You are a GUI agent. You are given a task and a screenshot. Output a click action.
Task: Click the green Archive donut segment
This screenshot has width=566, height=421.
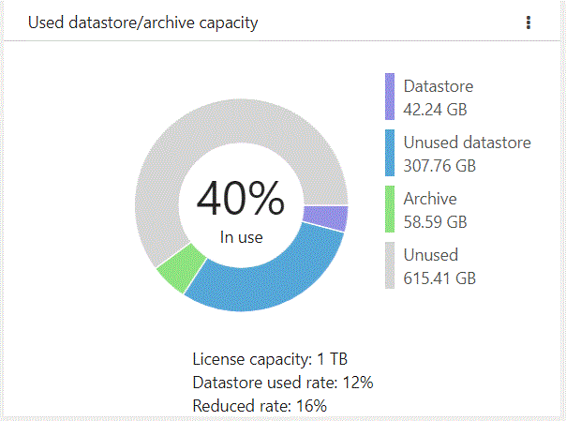click(x=181, y=269)
